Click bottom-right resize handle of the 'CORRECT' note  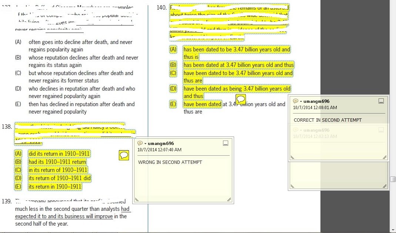[385, 157]
